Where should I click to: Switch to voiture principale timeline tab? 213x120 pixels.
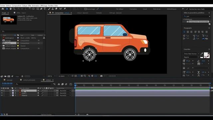click(x=29, y=80)
